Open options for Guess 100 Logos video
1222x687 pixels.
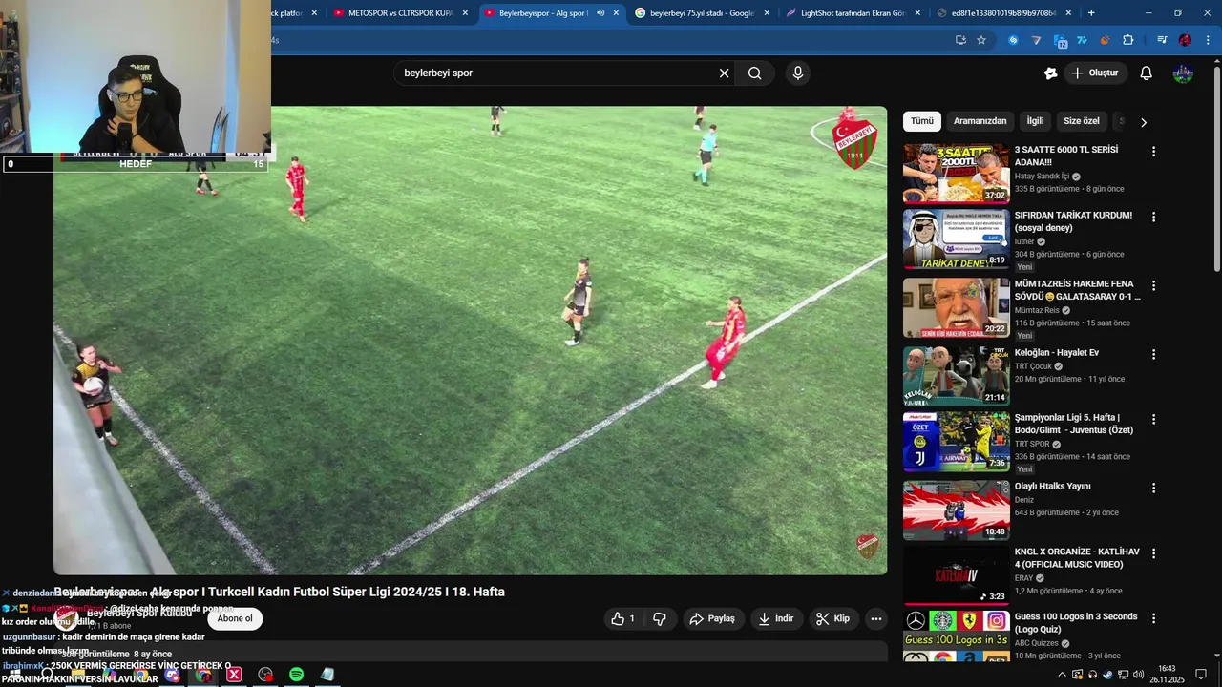[1153, 618]
